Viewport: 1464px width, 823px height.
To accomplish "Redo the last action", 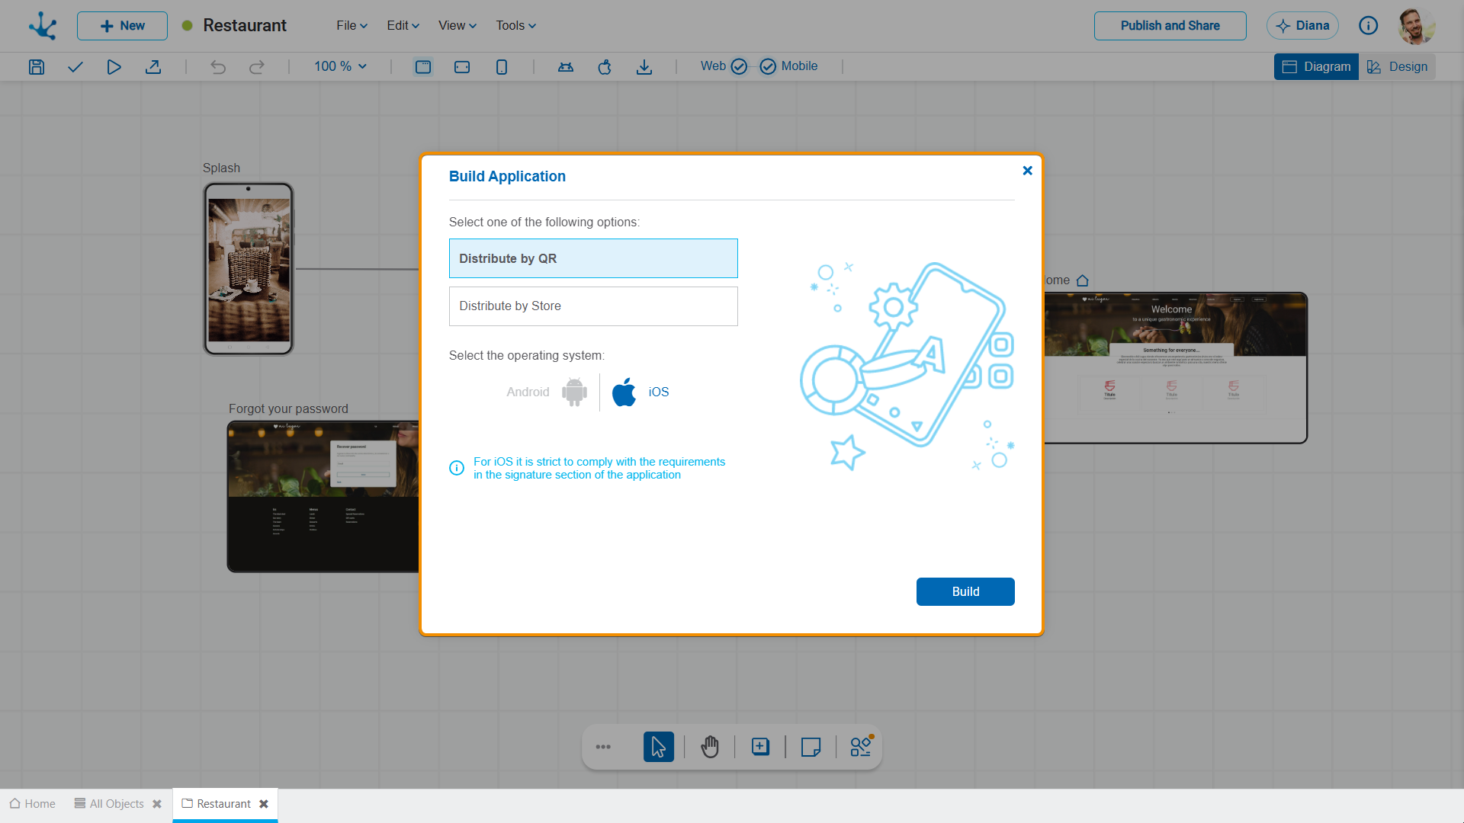I will tap(257, 67).
